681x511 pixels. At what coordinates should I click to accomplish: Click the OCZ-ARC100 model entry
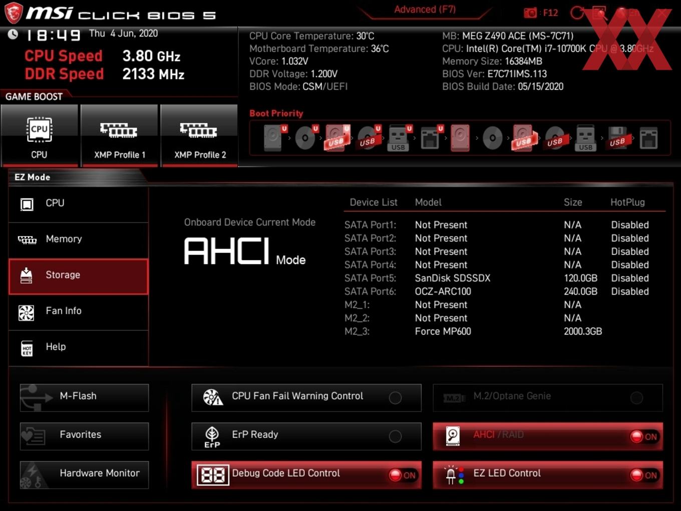click(443, 292)
